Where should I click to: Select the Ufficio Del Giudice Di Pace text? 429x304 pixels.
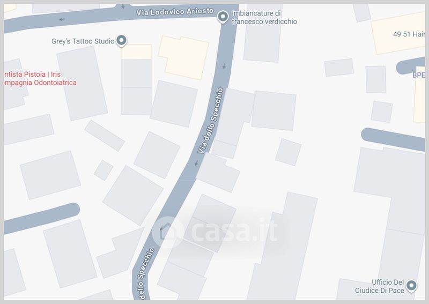380,286
